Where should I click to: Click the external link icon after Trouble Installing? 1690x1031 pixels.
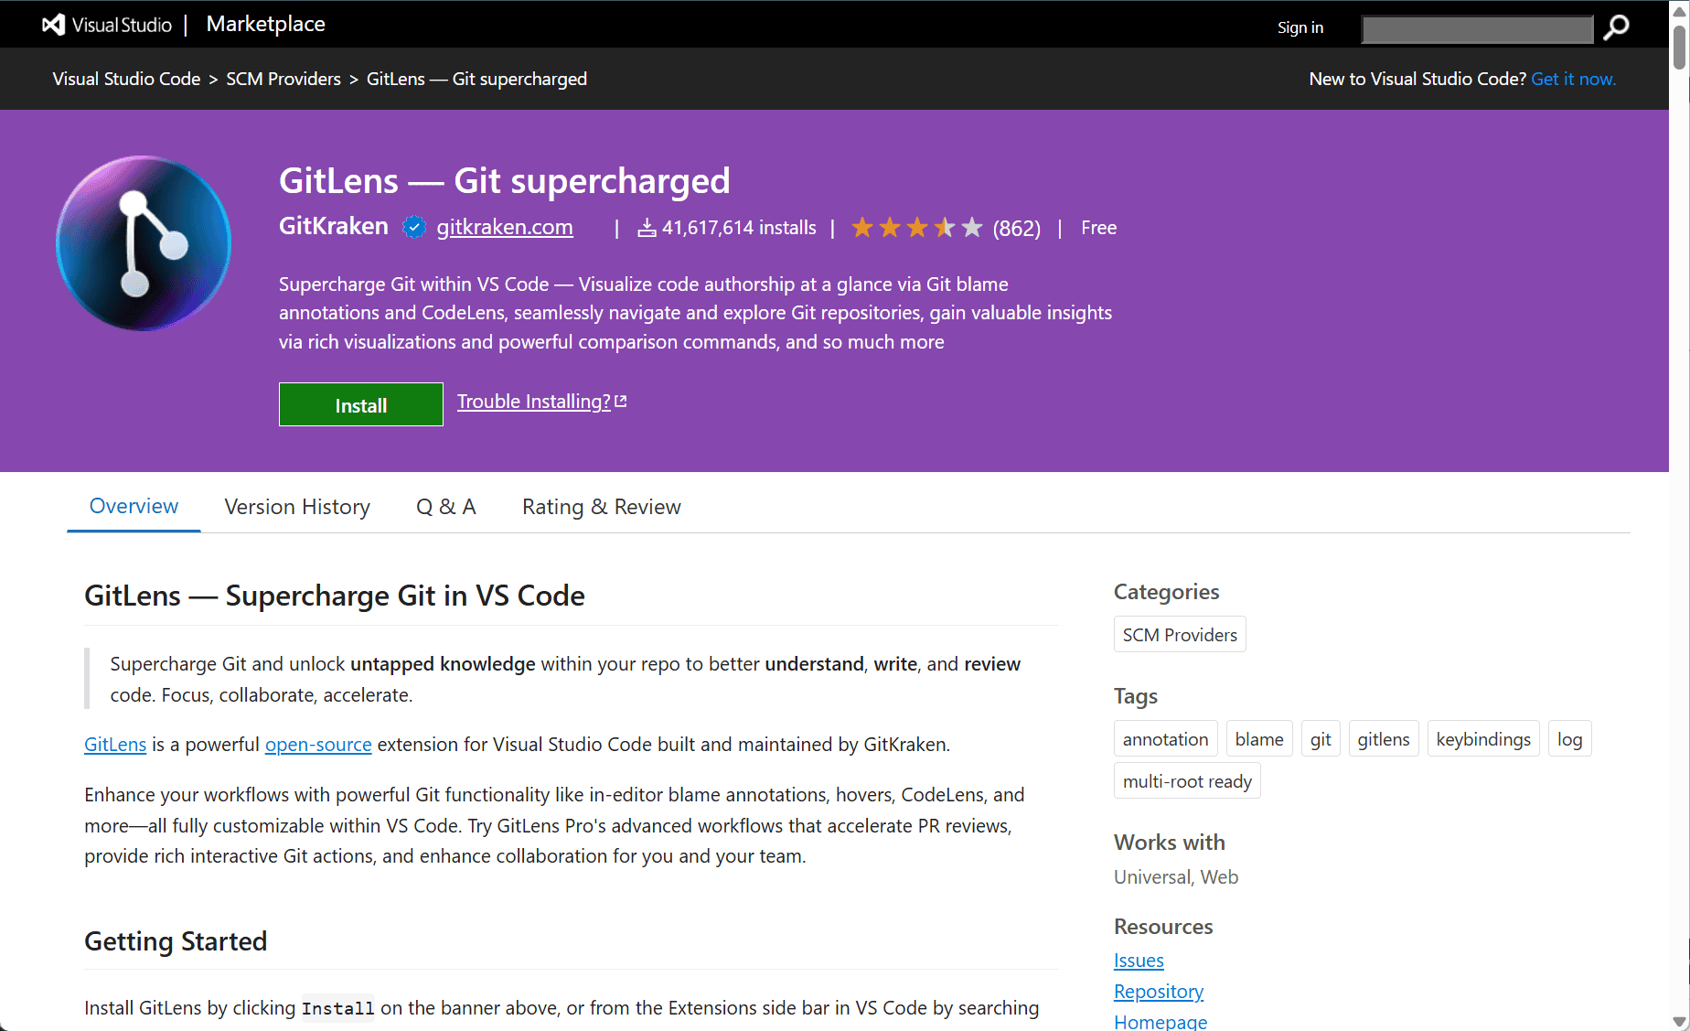(x=620, y=400)
